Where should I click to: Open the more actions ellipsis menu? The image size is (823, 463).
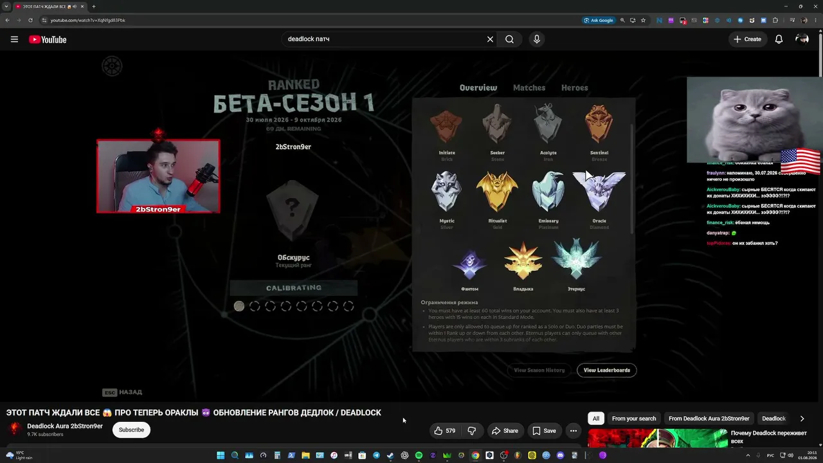pyautogui.click(x=574, y=431)
